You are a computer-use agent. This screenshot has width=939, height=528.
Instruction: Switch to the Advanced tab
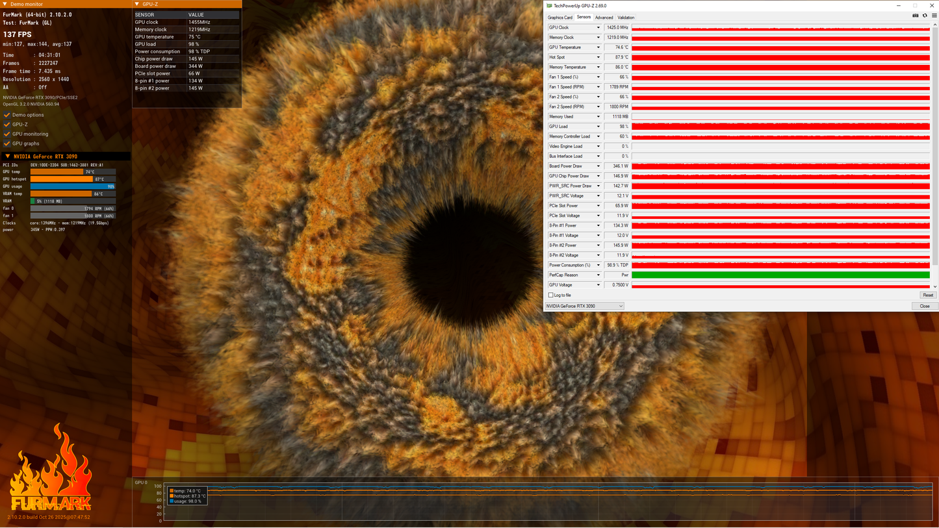click(x=604, y=18)
